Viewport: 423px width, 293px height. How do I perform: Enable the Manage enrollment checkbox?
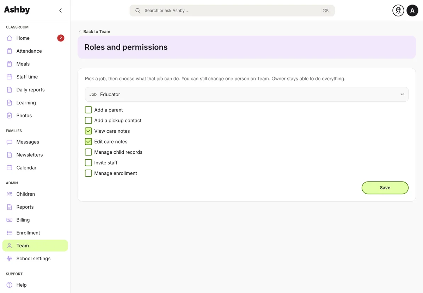click(88, 173)
